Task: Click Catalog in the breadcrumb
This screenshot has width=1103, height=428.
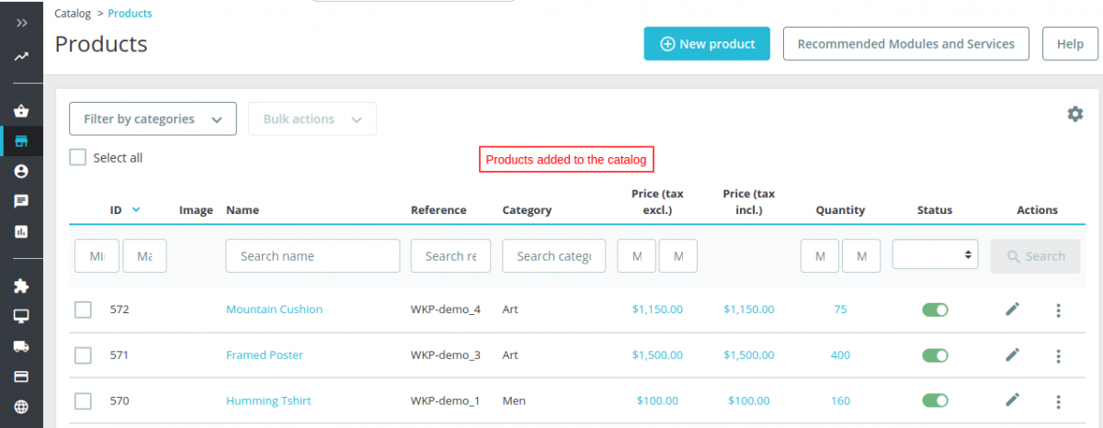Action: pyautogui.click(x=73, y=14)
